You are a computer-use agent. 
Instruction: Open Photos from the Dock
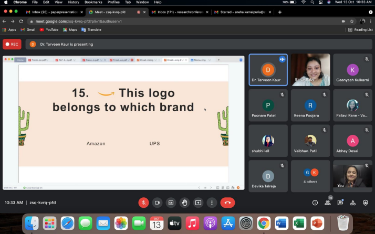point(121,223)
